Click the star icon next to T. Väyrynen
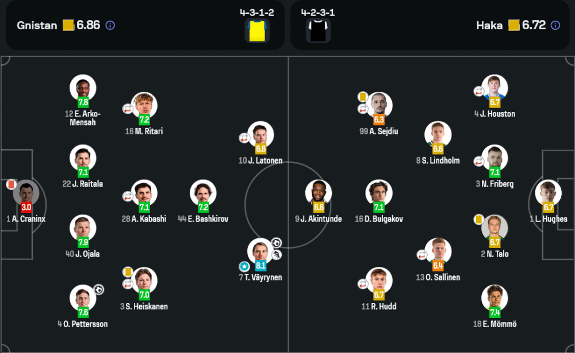The image size is (575, 353). [x=244, y=266]
